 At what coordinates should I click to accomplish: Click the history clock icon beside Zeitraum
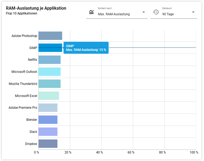click(x=156, y=12)
